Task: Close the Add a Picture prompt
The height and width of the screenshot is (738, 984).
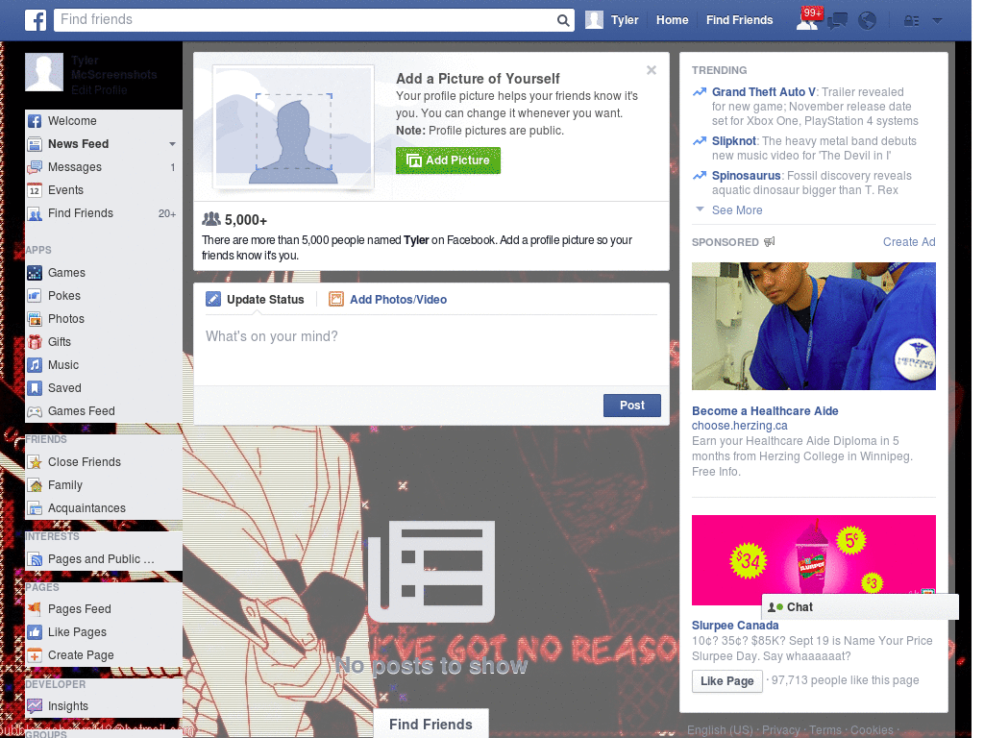Action: point(652,70)
